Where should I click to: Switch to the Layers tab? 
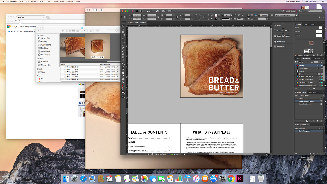pyautogui.click(x=306, y=24)
